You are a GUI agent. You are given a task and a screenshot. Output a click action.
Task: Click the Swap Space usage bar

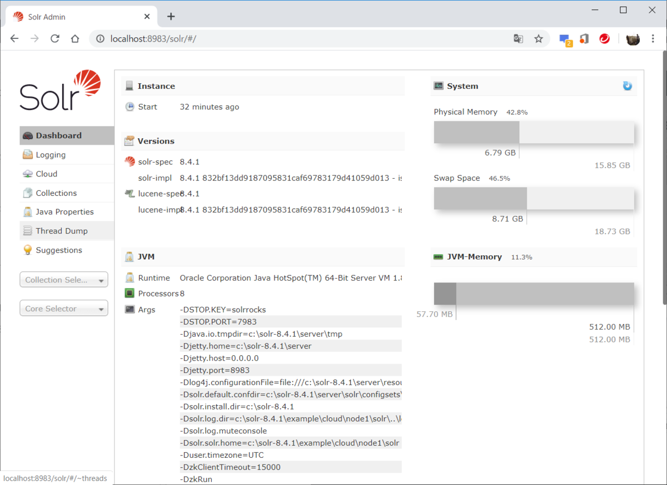coord(534,198)
